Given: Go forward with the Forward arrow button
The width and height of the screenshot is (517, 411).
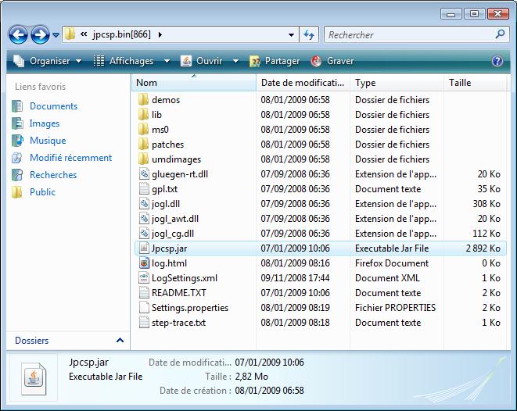Looking at the screenshot, I should (40, 34).
